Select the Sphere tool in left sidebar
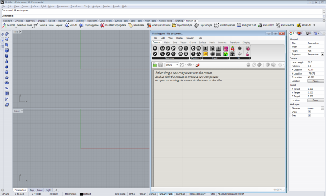Viewport: 326px width, 196px height. (x=7, y=72)
